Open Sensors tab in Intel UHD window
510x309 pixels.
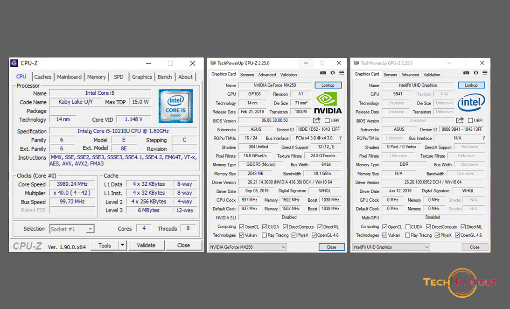(390, 75)
